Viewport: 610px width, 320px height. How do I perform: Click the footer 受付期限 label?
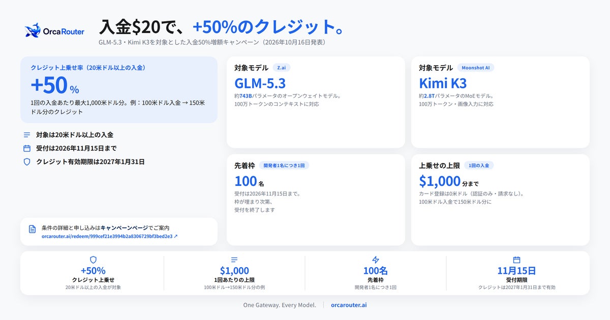point(516,280)
